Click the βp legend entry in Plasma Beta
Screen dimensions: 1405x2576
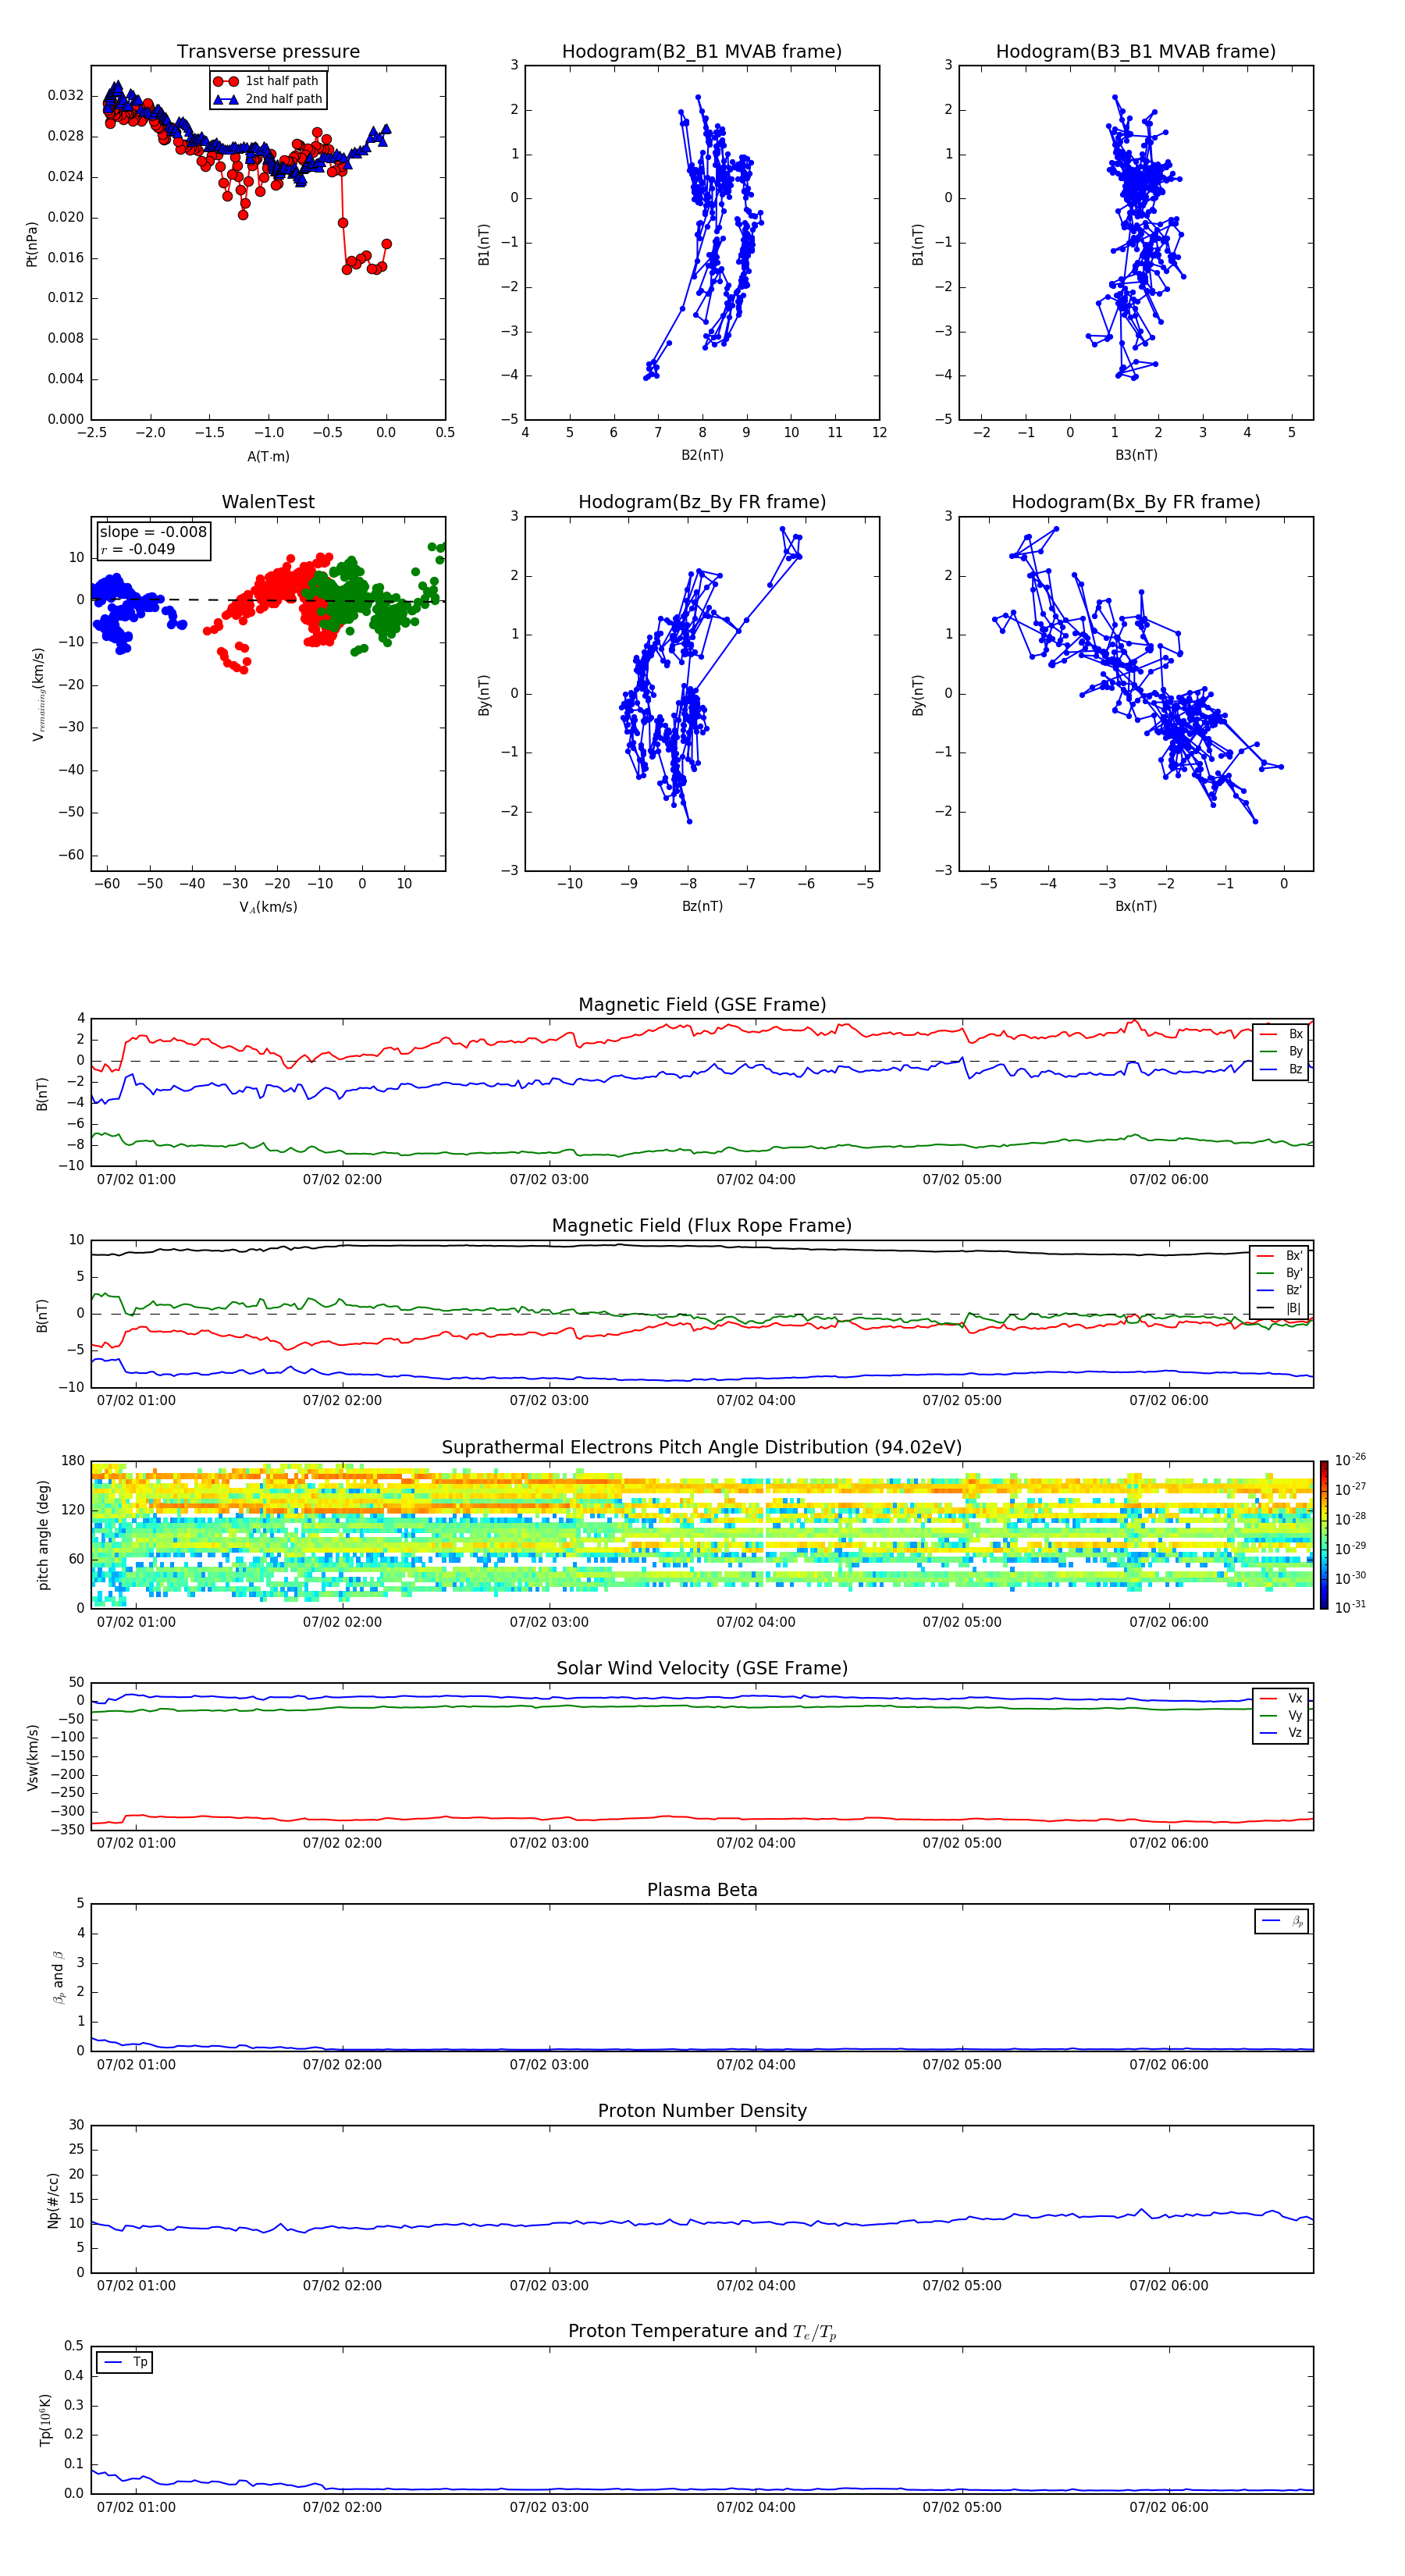pos(1282,1921)
